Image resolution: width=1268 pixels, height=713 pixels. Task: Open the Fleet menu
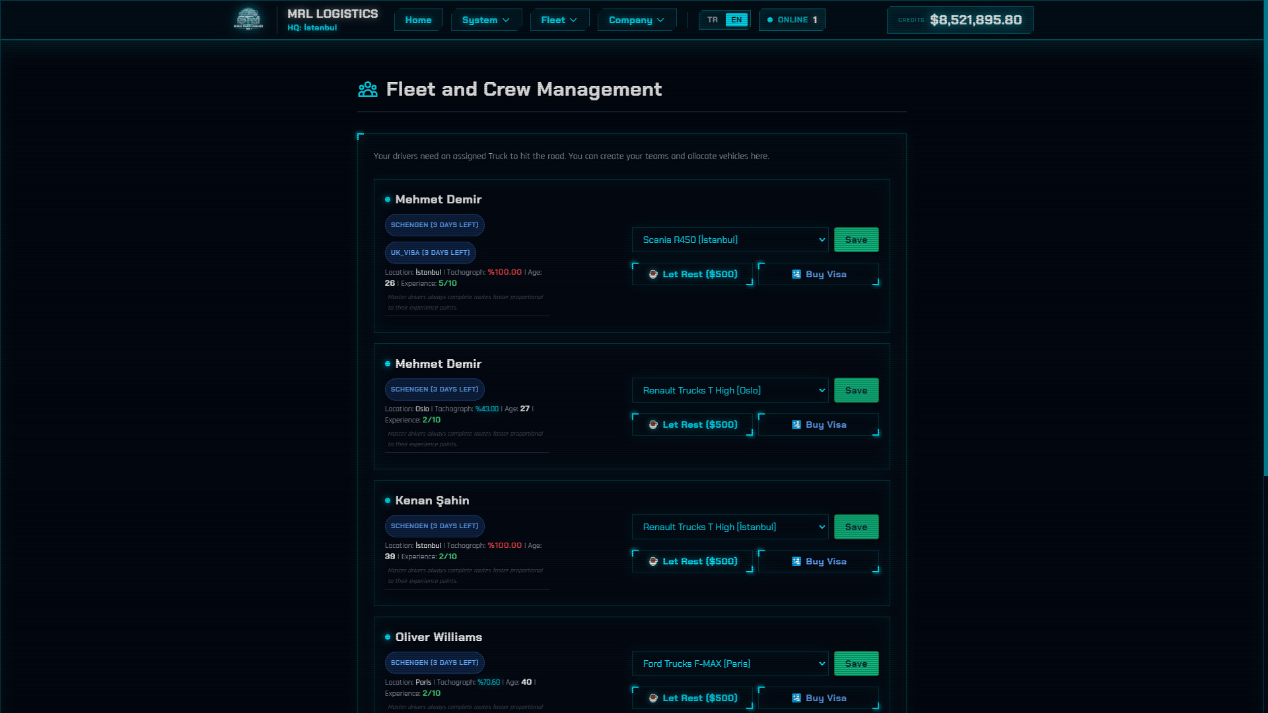coord(559,20)
